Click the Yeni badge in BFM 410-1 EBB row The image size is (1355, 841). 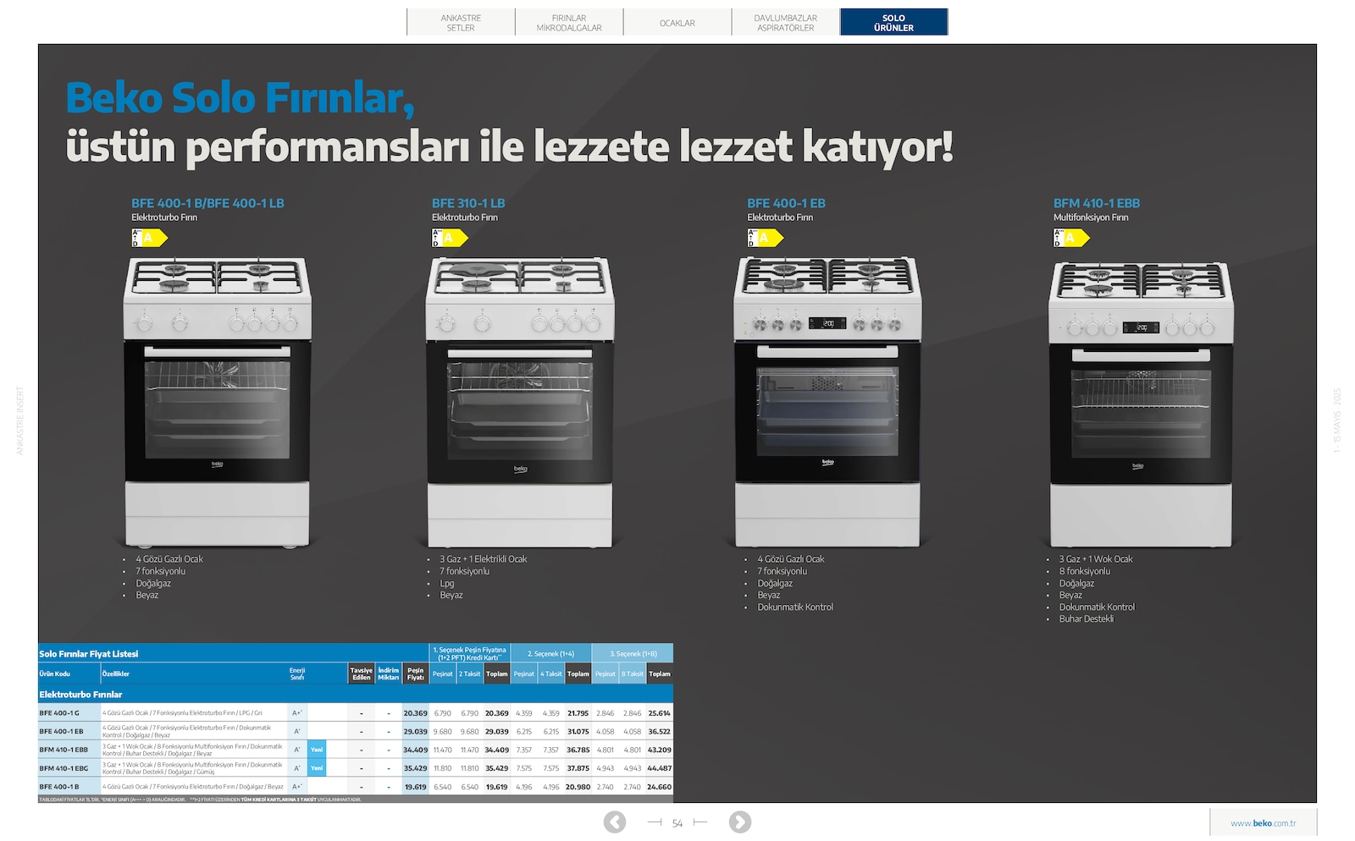[x=317, y=750]
